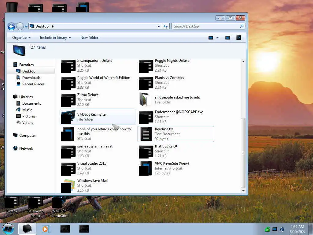Select the Zuma Deluxe shortcut icon
The width and height of the screenshot is (313, 235).
coord(68,100)
